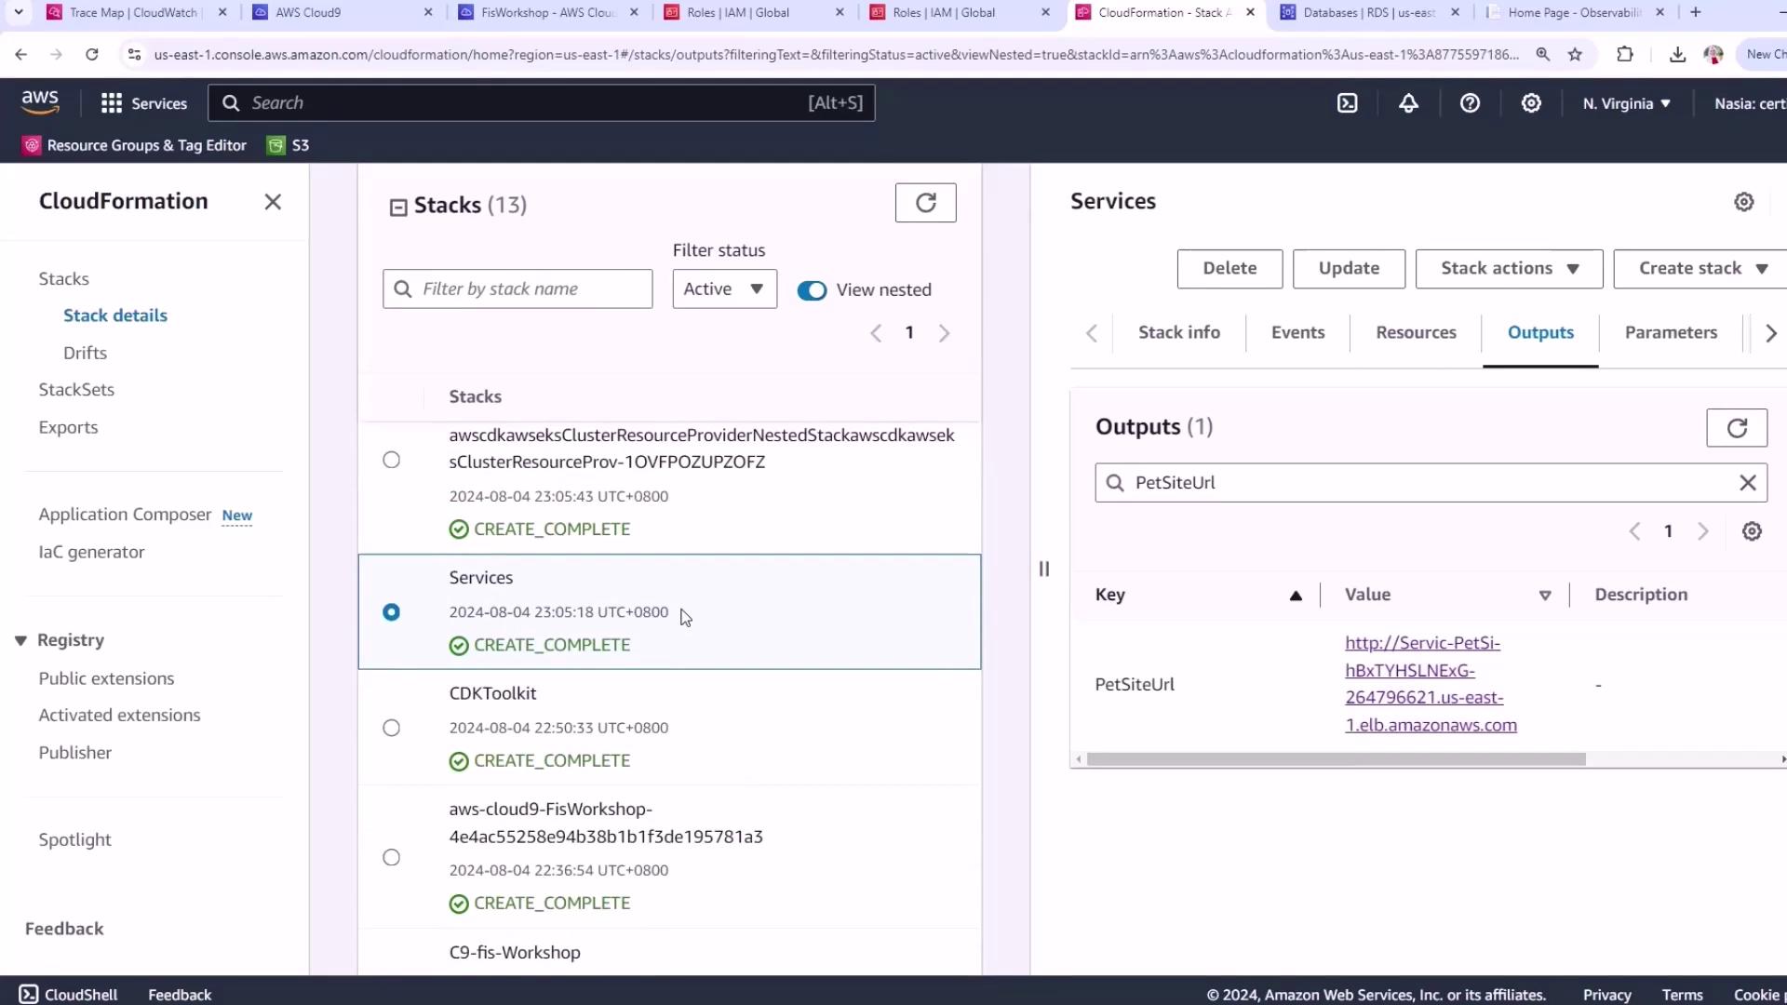Click the AWS console search box
The image size is (1787, 1005).
pos(541,103)
